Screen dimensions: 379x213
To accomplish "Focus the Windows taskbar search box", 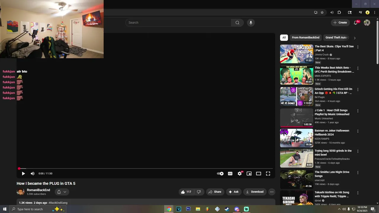I will [38, 209].
